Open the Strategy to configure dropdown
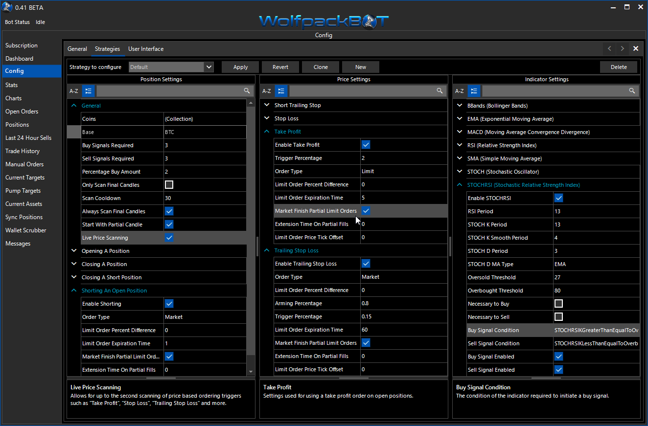 pos(209,67)
